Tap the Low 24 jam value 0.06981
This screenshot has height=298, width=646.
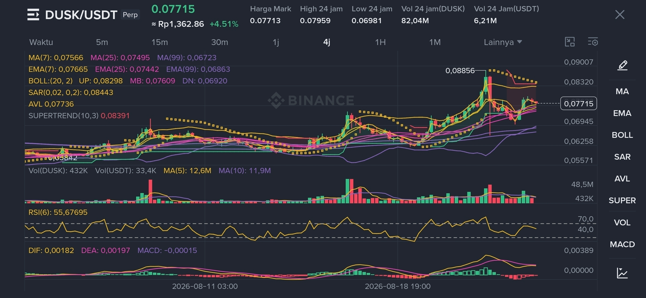(x=367, y=21)
